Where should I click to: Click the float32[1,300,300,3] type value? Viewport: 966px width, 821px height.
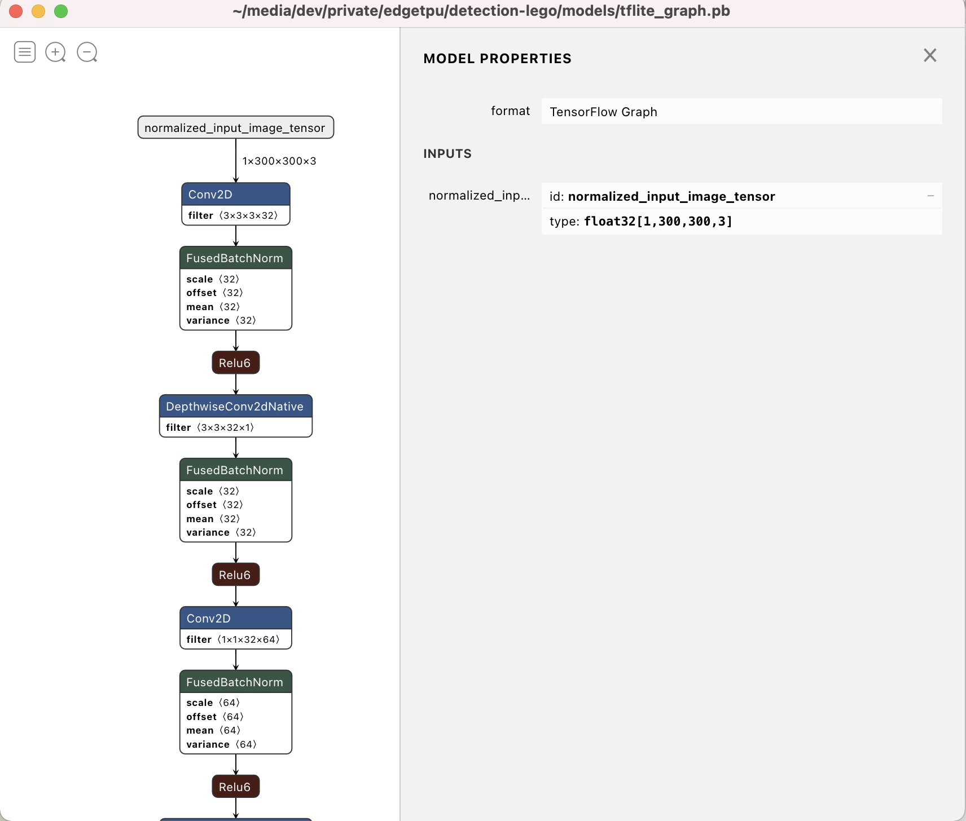pyautogui.click(x=658, y=222)
